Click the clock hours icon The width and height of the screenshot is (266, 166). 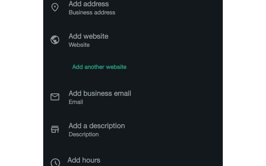[x=55, y=162]
